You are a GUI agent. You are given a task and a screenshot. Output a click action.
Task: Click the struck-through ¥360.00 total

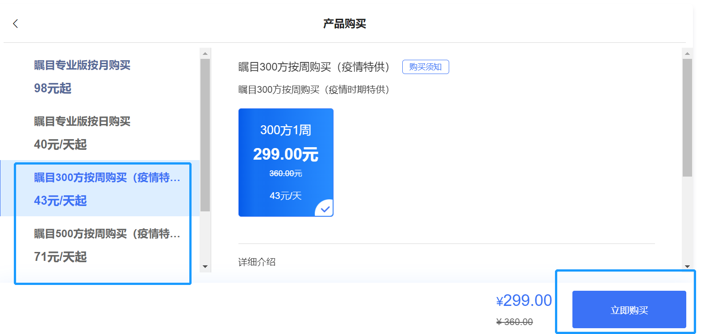pyautogui.click(x=514, y=322)
